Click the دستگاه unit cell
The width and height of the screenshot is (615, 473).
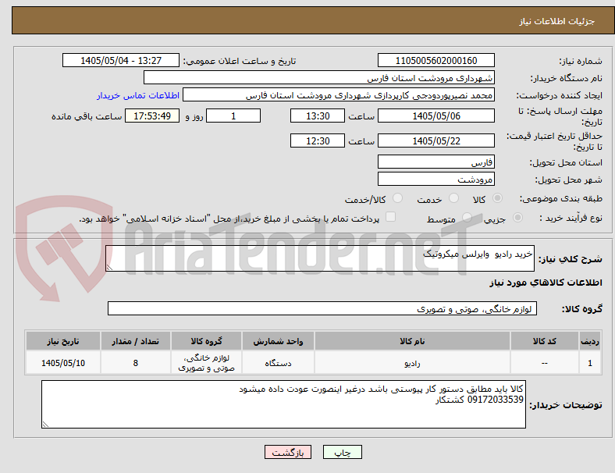point(278,363)
